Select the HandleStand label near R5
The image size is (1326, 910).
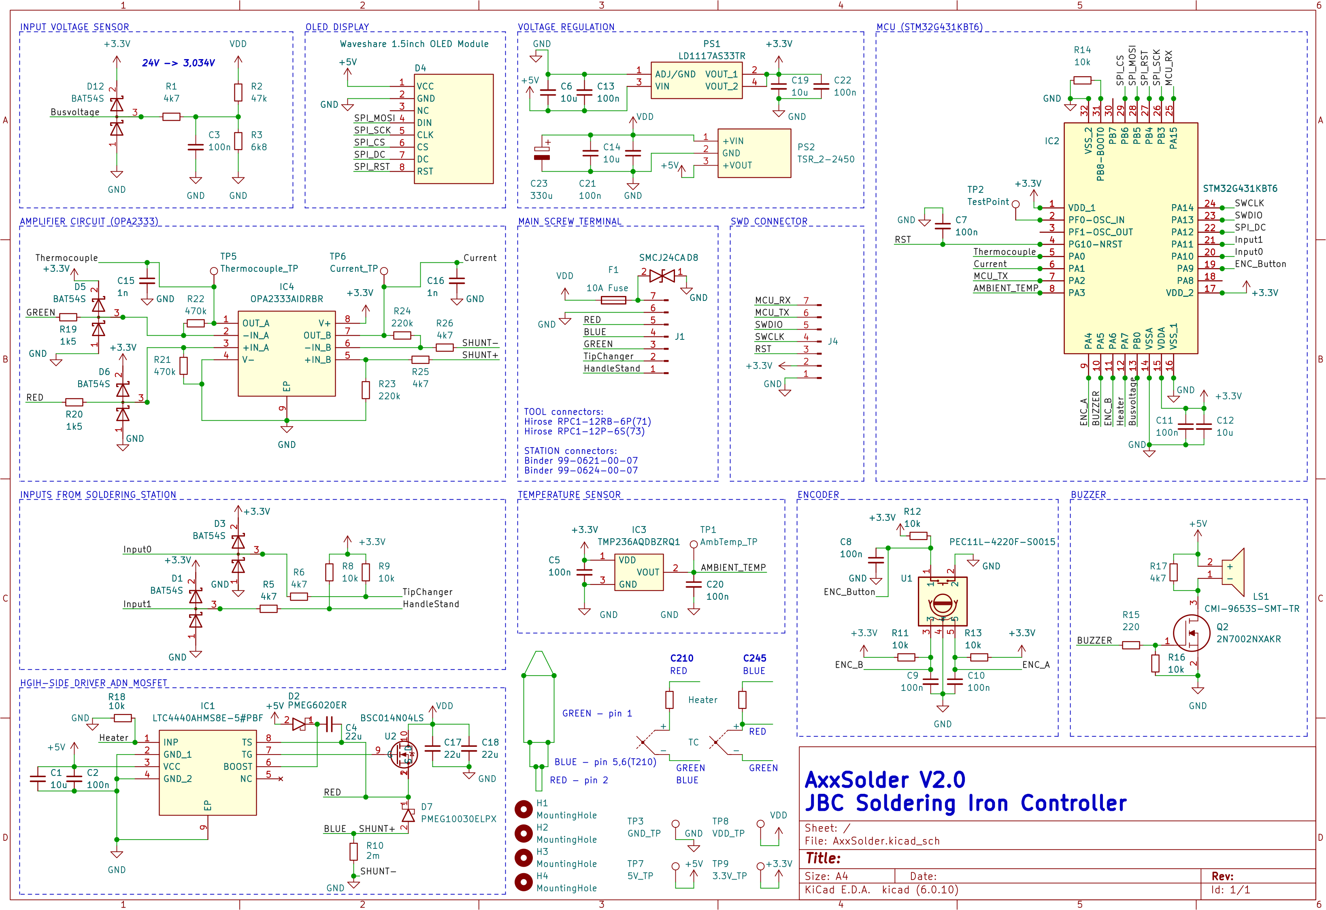[x=431, y=603]
